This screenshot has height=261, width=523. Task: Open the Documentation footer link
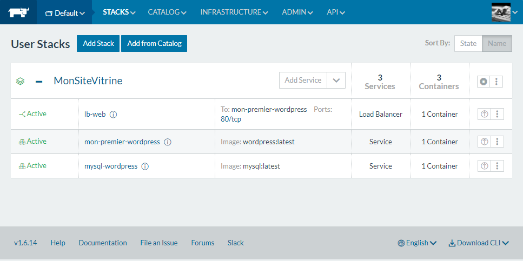[103, 243]
